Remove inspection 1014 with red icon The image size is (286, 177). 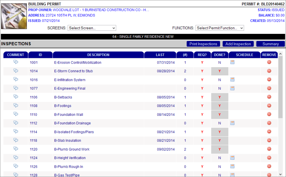[x=269, y=71]
